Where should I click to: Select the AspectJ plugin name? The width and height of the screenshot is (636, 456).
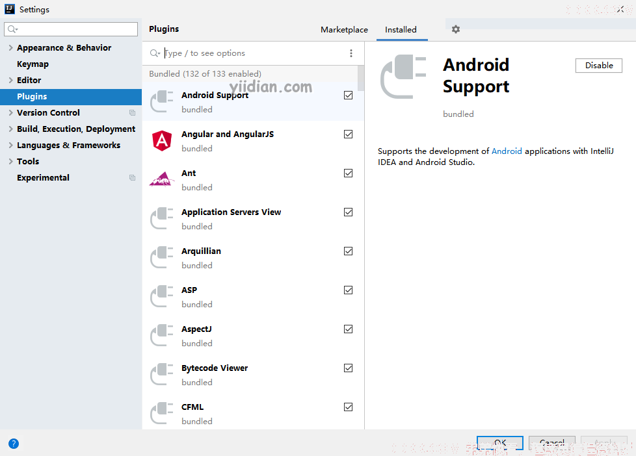tap(196, 329)
